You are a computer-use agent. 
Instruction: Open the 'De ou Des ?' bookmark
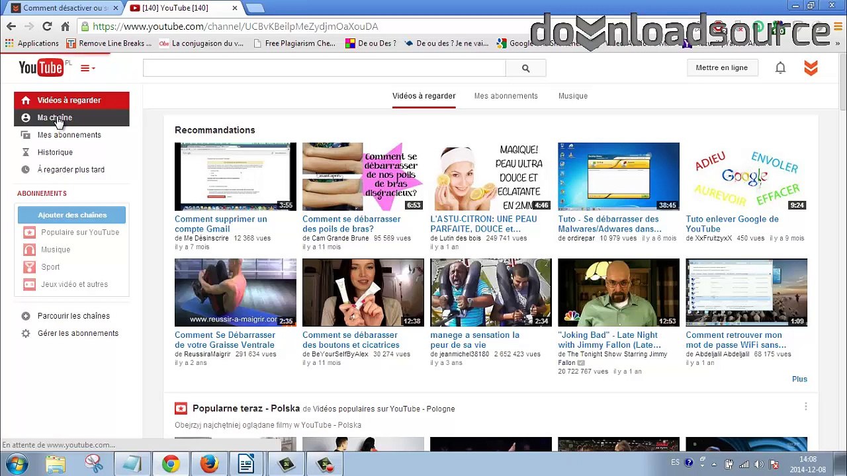click(x=371, y=44)
